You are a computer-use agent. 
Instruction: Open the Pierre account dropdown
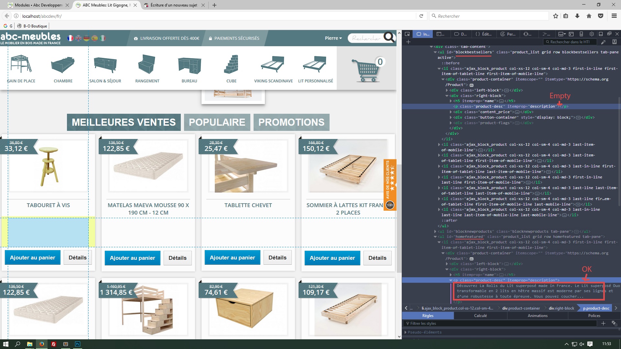333,38
